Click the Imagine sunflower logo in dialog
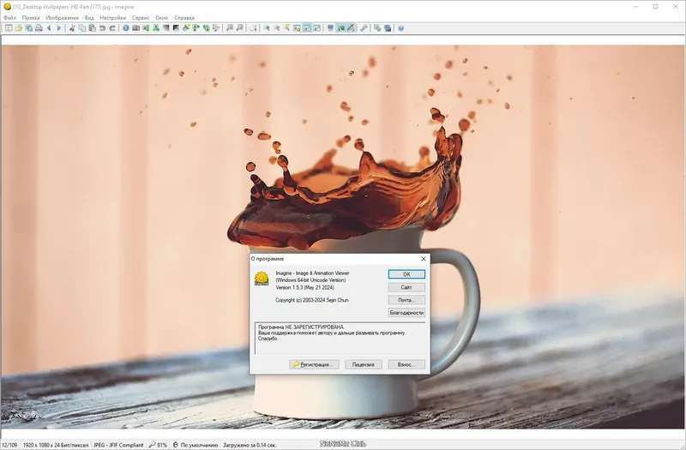 (x=262, y=279)
